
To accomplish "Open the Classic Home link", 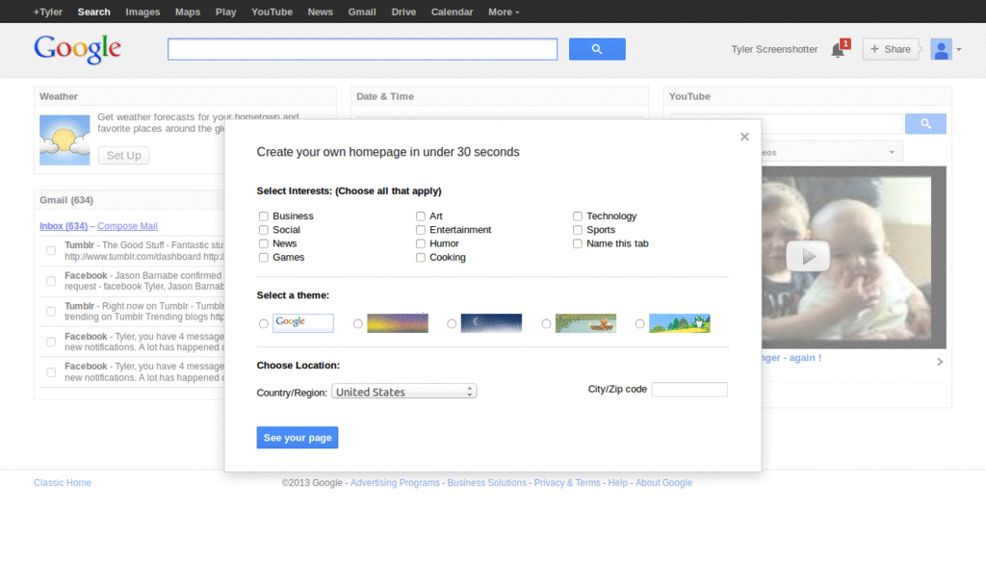I will tap(62, 482).
